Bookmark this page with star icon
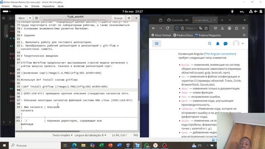Screen dimensions: 265x149 (206, 28)
